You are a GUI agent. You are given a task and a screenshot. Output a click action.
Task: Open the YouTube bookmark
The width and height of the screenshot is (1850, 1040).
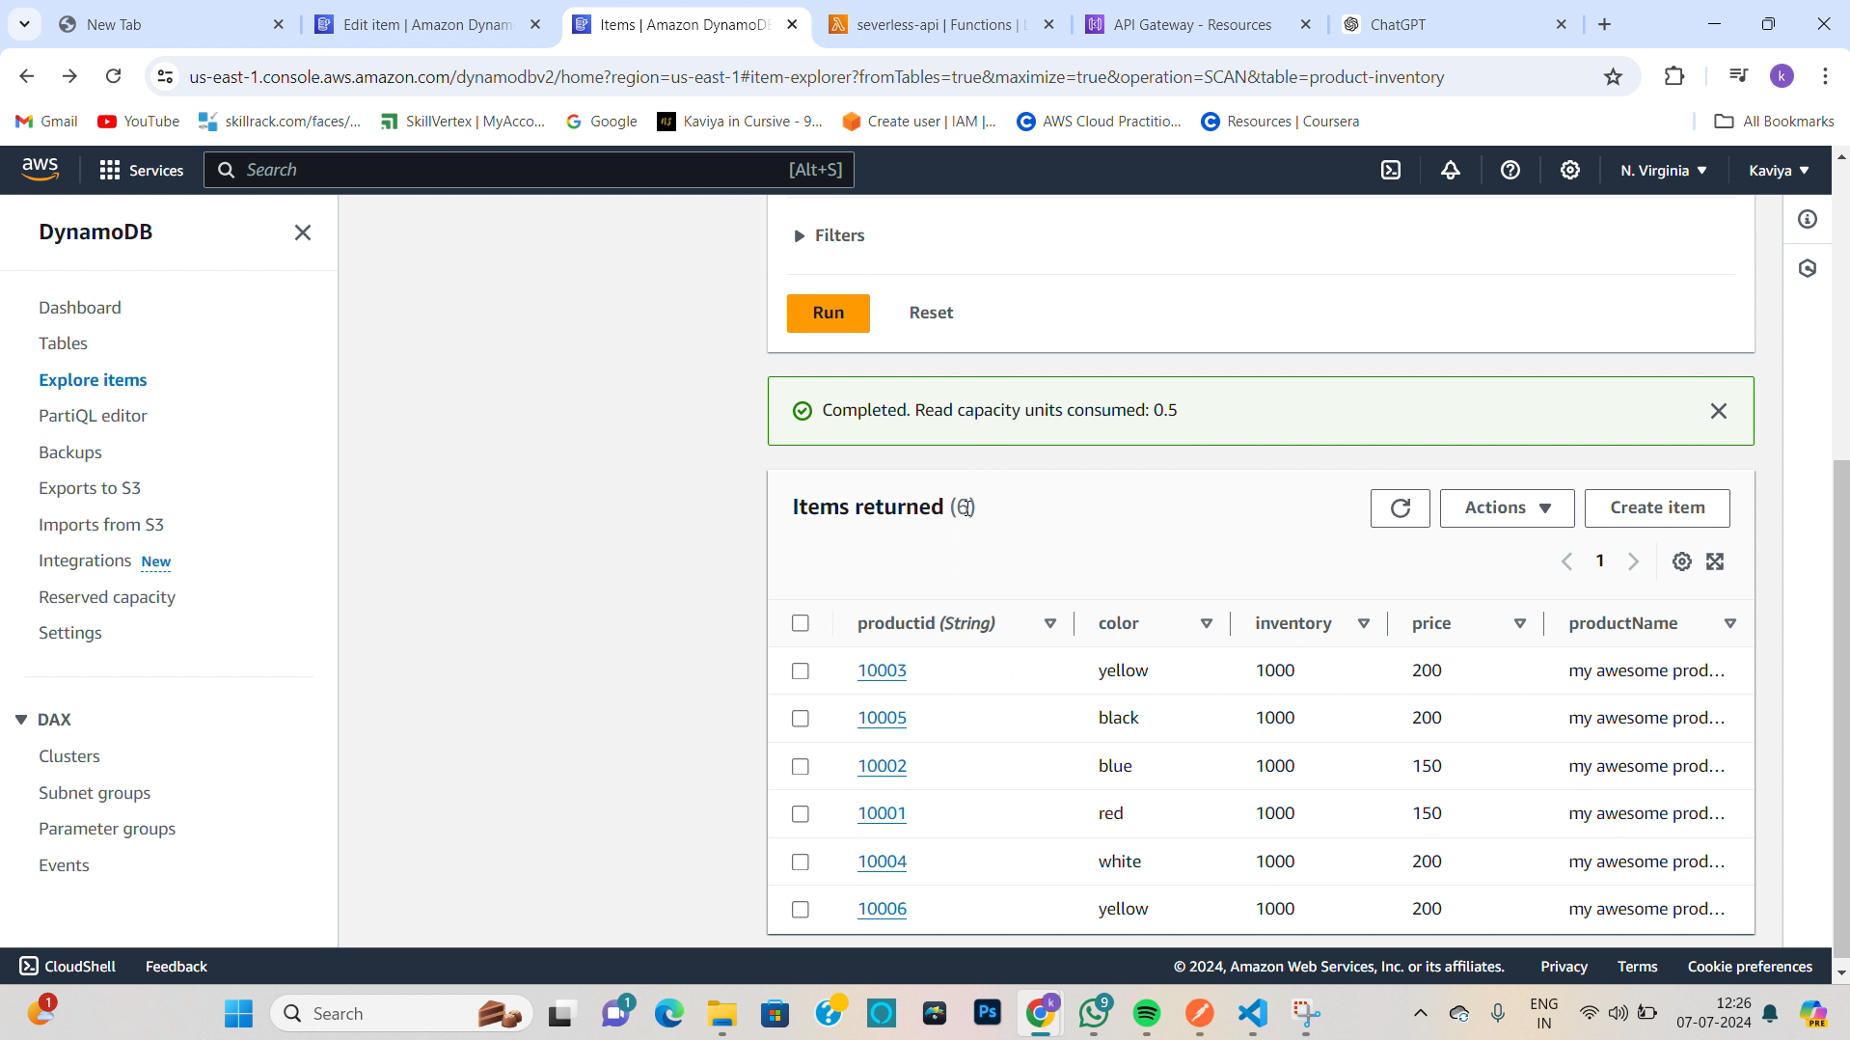tap(139, 122)
